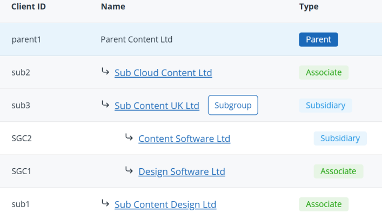Click the child arrow icon beside Sub Cloud Content

click(x=105, y=71)
